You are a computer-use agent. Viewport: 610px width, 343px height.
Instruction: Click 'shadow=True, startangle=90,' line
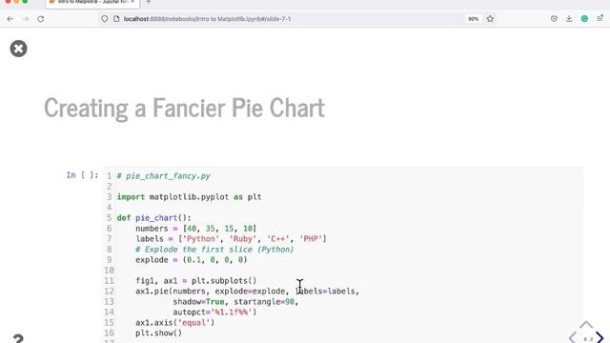(x=235, y=302)
